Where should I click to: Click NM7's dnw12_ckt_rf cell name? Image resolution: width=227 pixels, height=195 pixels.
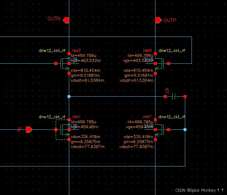[x=172, y=117]
